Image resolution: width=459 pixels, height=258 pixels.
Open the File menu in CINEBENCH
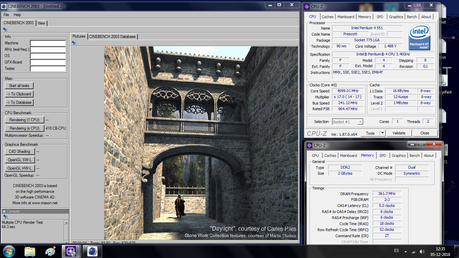click(6, 15)
